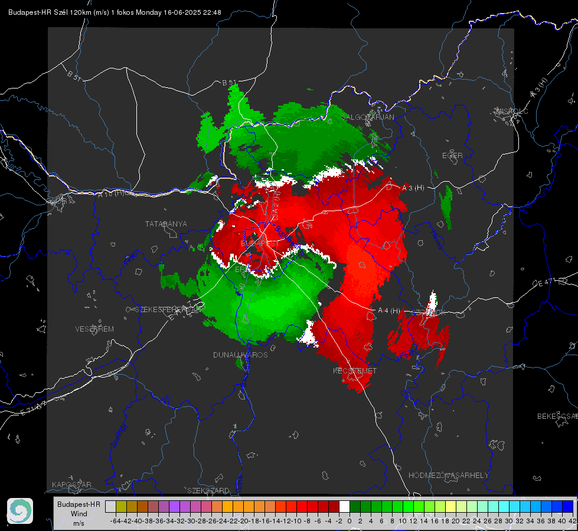Click the radar title text with date 16-06-2025
This screenshot has width=578, height=531.
(115, 12)
